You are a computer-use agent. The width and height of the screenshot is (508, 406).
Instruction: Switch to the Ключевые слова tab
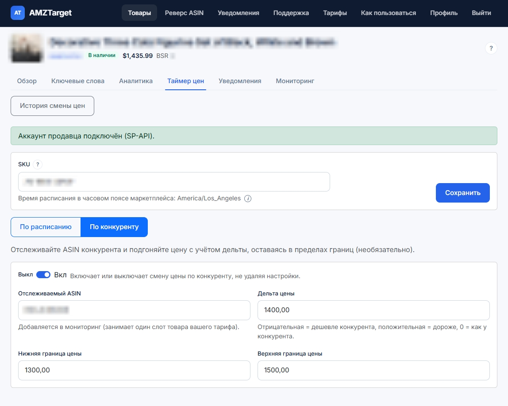coord(78,81)
